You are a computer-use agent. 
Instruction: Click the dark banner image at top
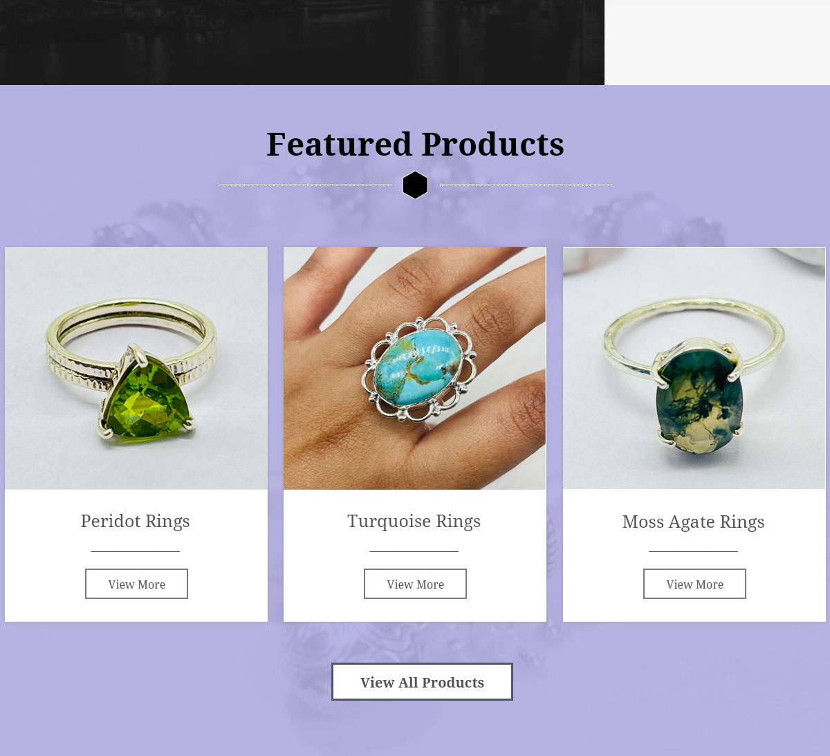302,42
